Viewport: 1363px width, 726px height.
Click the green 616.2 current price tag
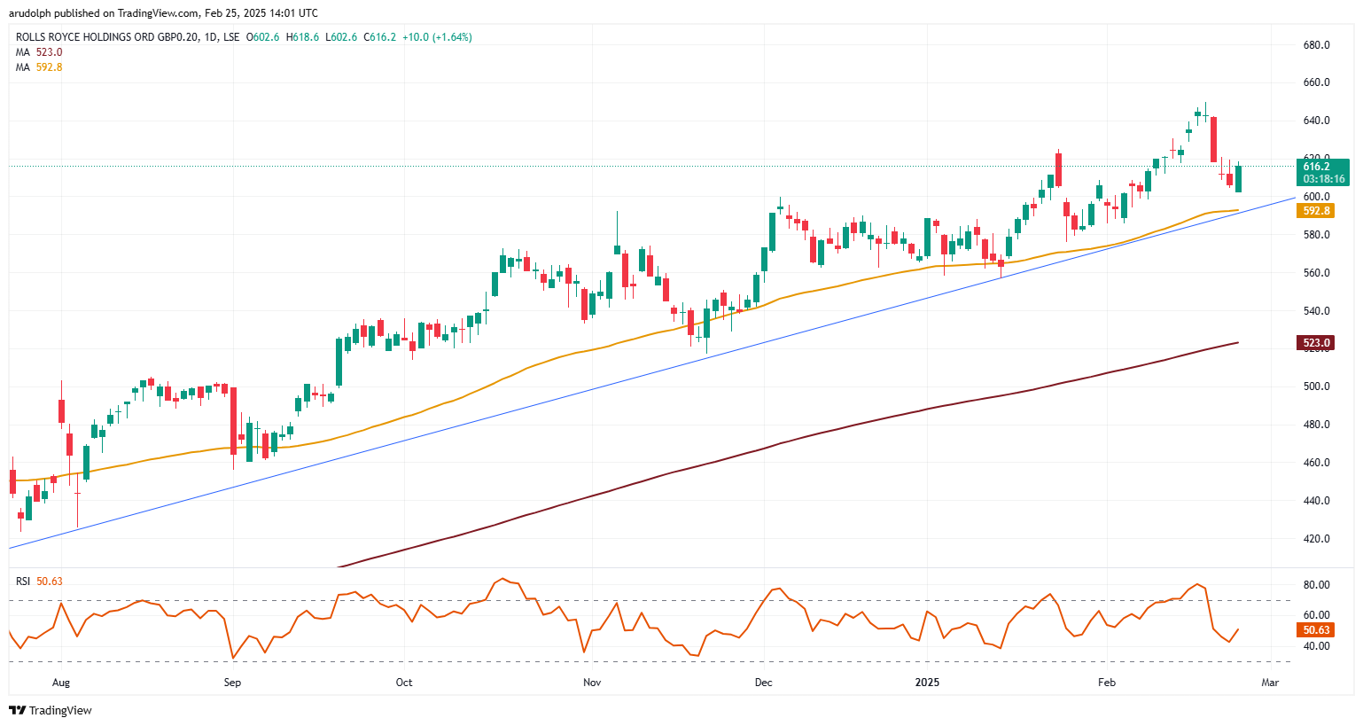tap(1322, 172)
